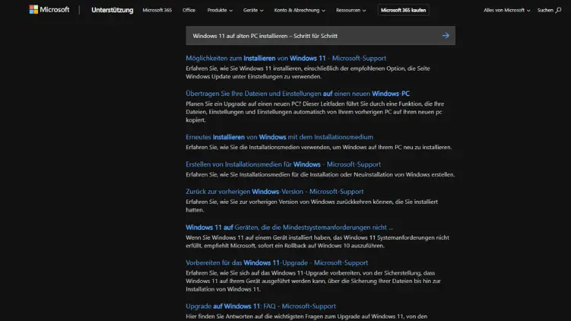Open result Vorbereiten für das Windows 11-Upgrade
571x321 pixels.
pos(277,262)
